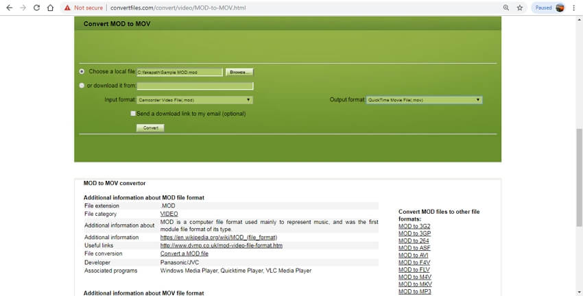The image size is (583, 296).
Task: Click the MOD to MOV convertor heading
Action: point(115,183)
